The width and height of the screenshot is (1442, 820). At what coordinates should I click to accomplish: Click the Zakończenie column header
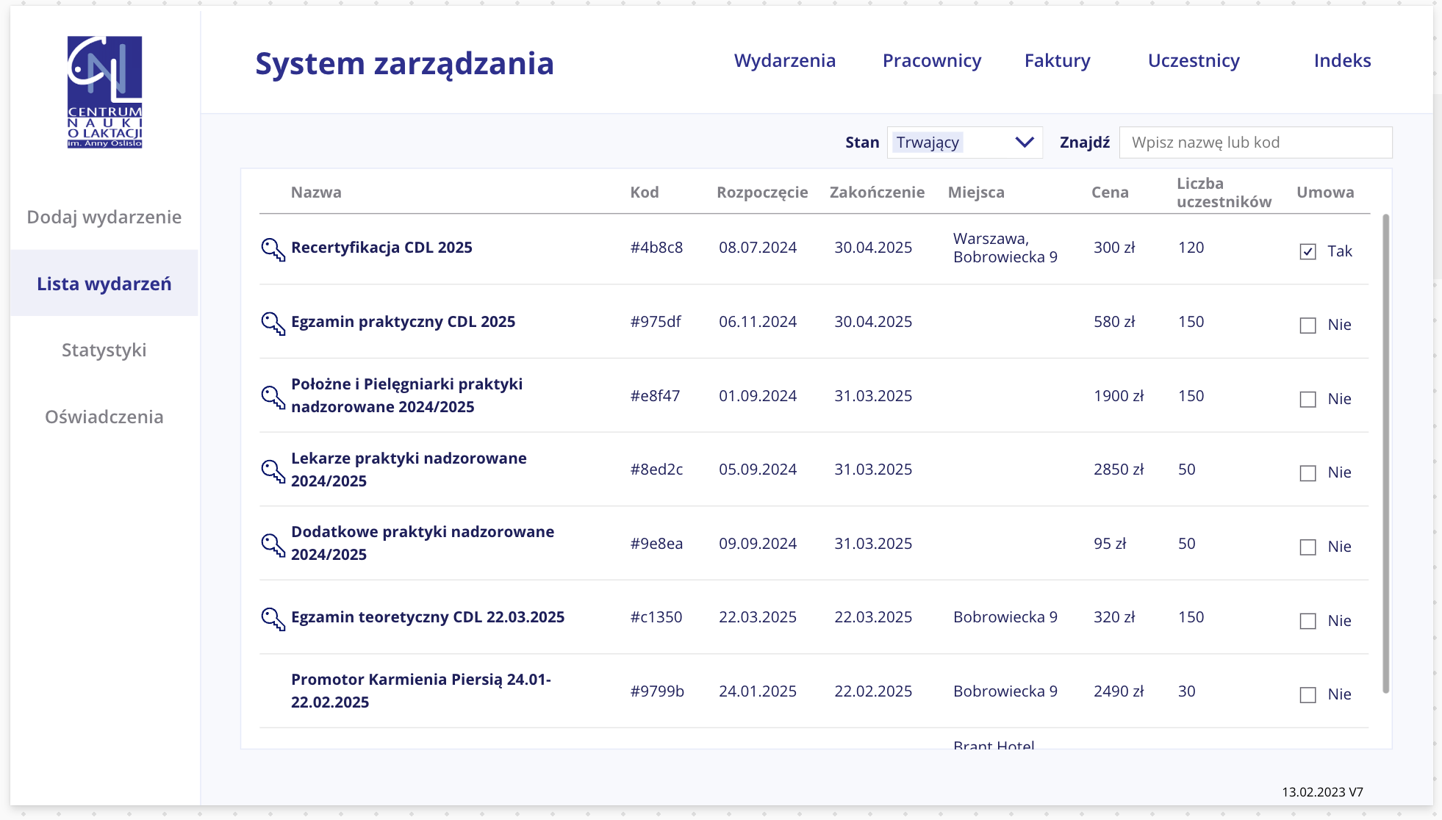[877, 193]
